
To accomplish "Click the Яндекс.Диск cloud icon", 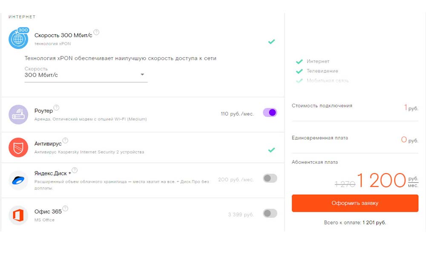I will click(x=18, y=180).
